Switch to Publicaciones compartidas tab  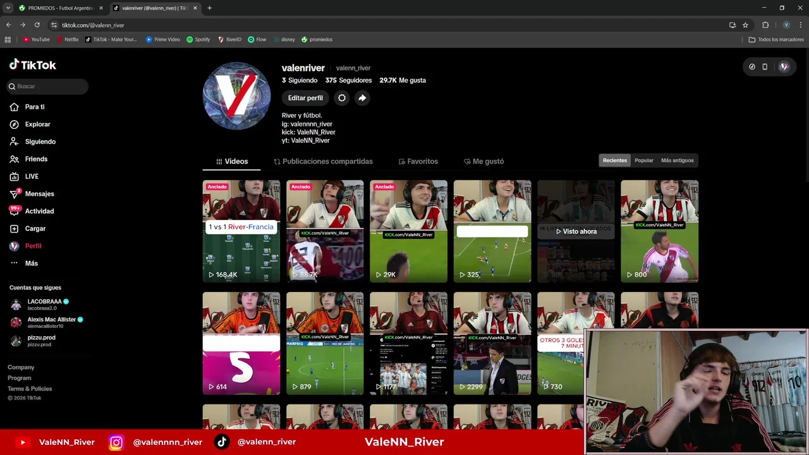pos(323,162)
